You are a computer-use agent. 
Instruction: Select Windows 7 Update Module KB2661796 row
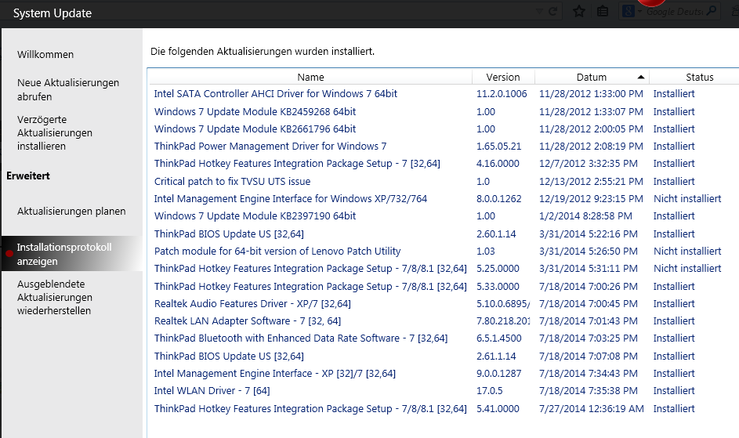[444, 129]
